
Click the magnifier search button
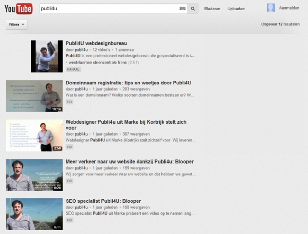(x=192, y=9)
